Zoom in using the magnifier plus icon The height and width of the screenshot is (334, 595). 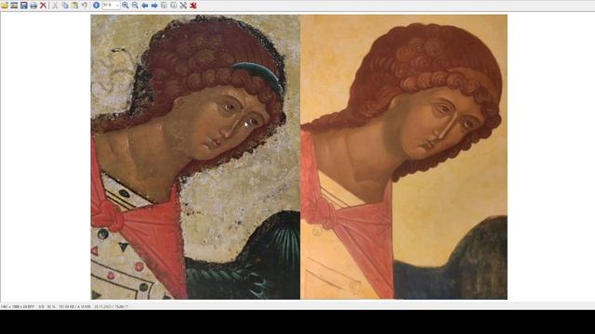(126, 6)
